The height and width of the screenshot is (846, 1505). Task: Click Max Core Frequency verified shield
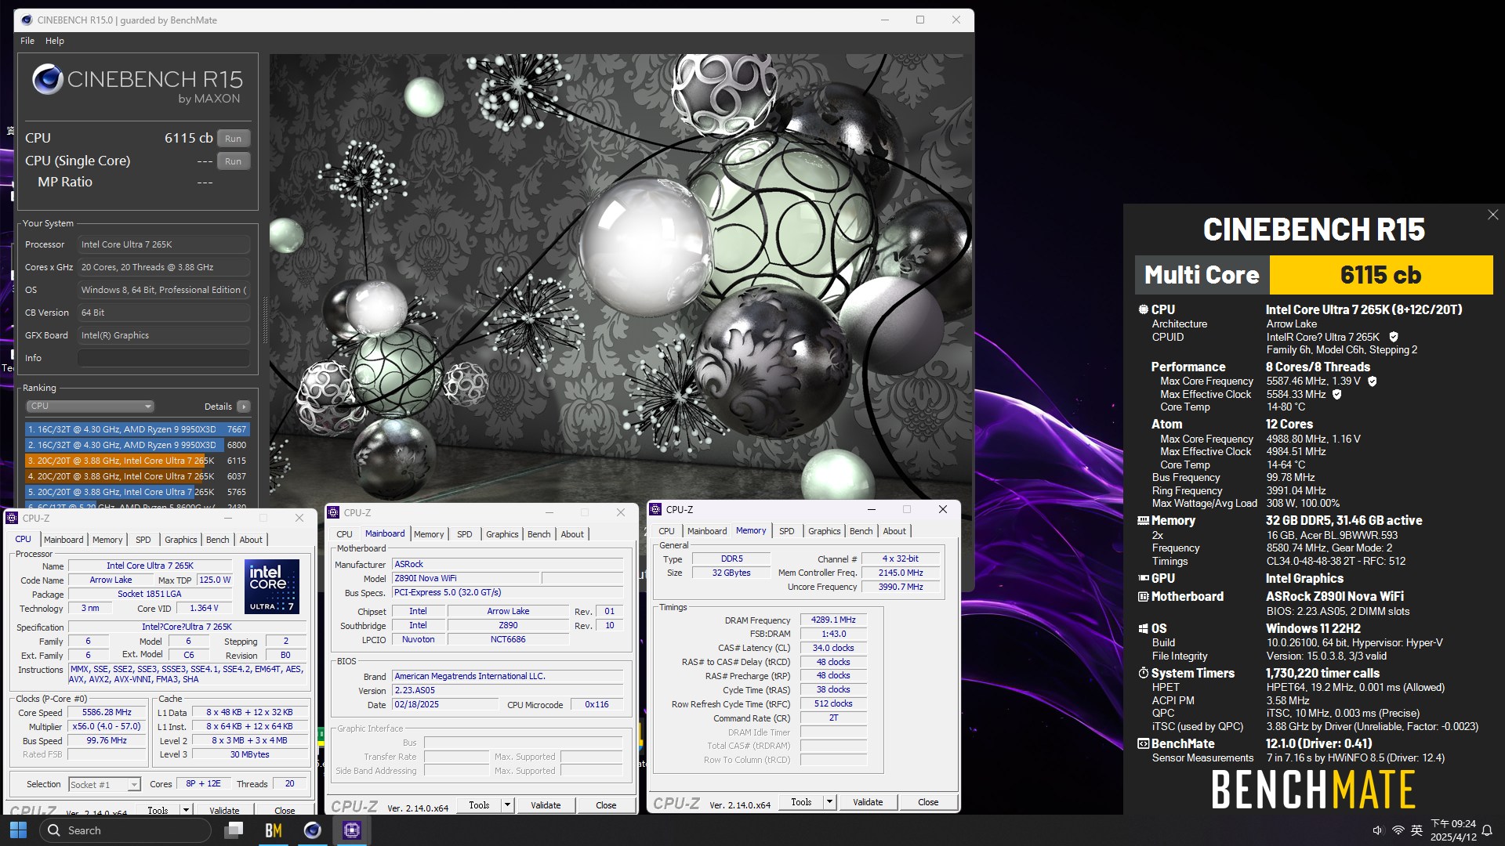(1373, 381)
